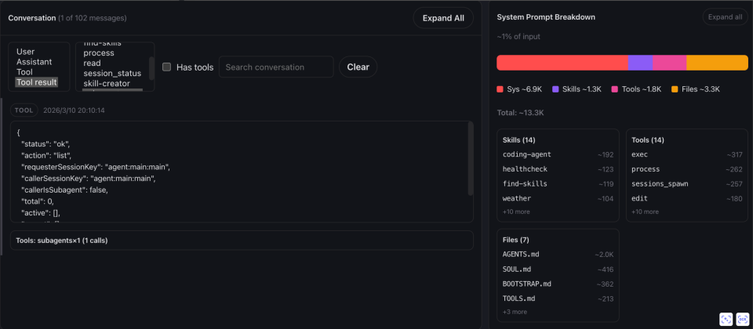Select the highlighted Tool result role option
The width and height of the screenshot is (753, 329).
(x=37, y=82)
